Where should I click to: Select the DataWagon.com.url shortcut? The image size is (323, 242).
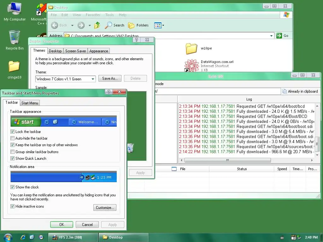(209, 66)
